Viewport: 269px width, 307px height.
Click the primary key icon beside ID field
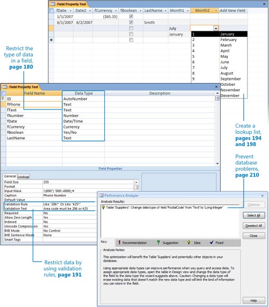[3, 98]
